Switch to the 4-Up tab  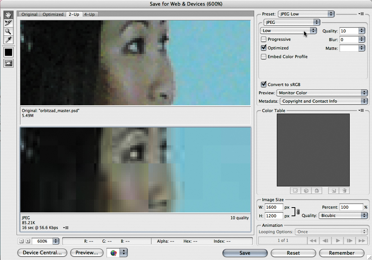click(x=90, y=14)
